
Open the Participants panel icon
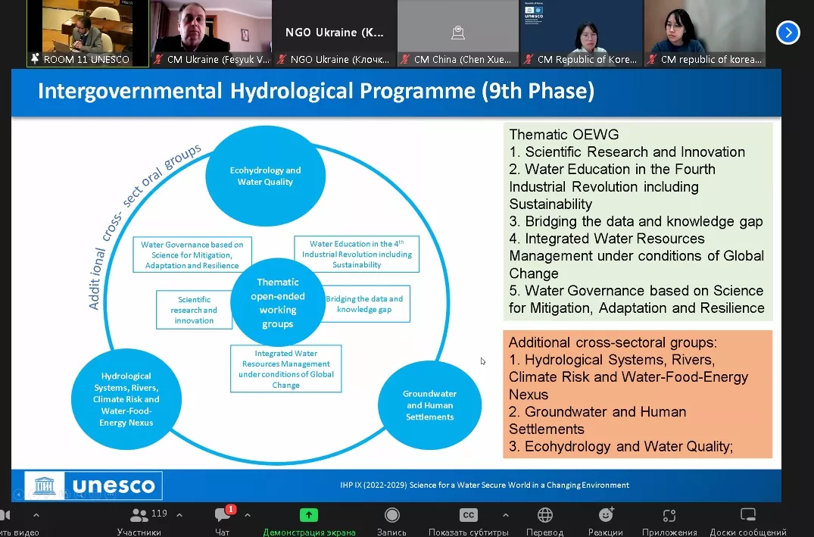click(x=140, y=516)
